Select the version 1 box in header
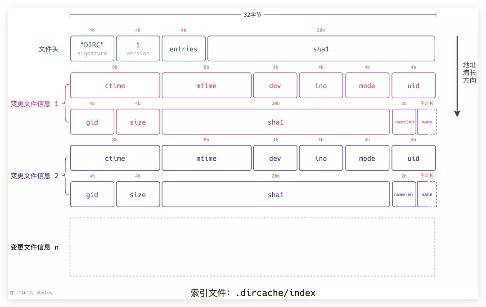The height and width of the screenshot is (307, 486). pos(138,48)
